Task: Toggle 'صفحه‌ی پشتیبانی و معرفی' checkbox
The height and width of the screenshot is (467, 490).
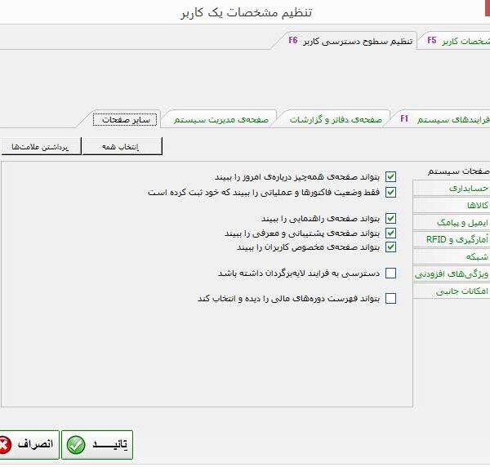Action: click(390, 233)
